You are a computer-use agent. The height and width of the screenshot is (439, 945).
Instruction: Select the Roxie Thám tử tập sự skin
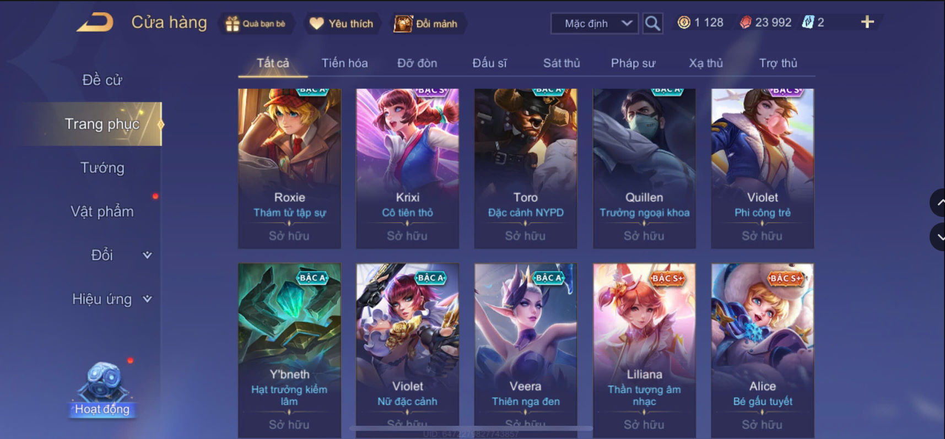click(289, 169)
